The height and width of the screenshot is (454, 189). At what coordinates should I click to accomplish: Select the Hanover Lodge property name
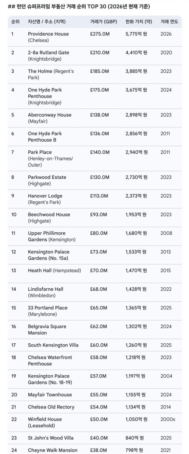pos(45,196)
